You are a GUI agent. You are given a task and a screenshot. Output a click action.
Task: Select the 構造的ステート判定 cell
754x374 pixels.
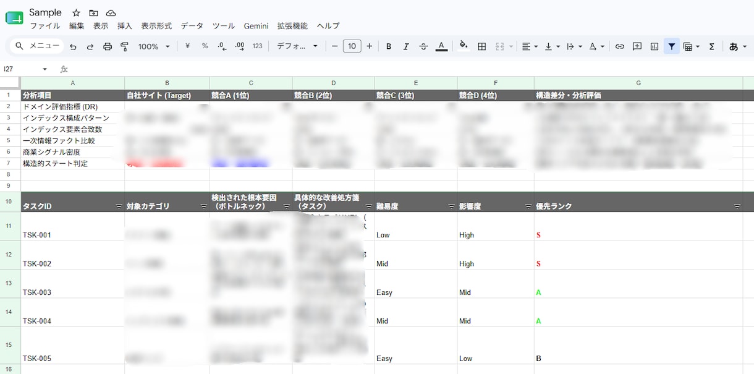click(x=73, y=164)
